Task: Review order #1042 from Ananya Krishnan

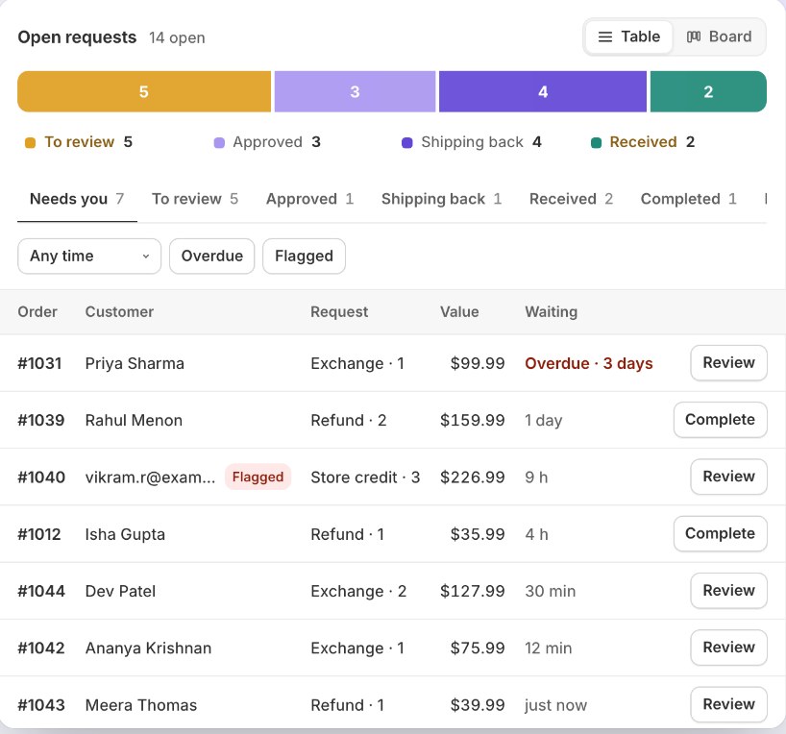Action: pyautogui.click(x=728, y=648)
